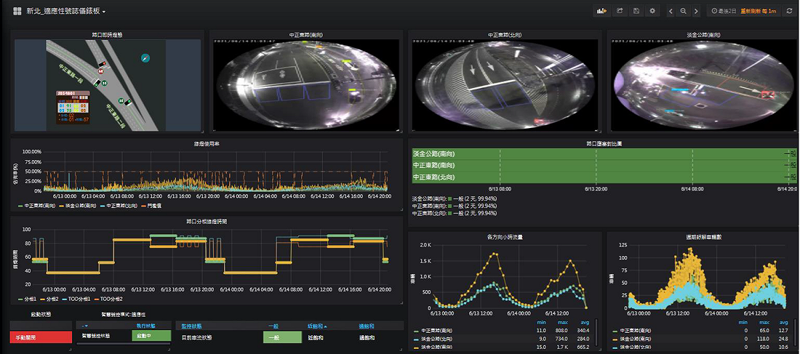Click the Add panel chart icon
The width and height of the screenshot is (800, 354).
click(602, 11)
